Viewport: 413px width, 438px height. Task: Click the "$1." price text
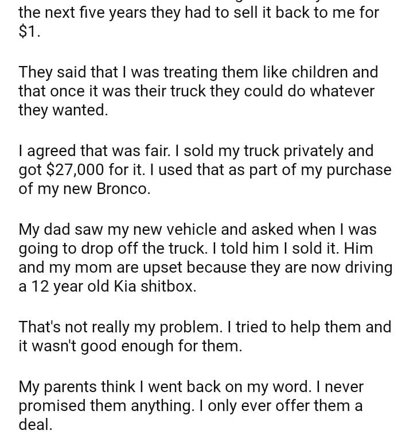28,32
